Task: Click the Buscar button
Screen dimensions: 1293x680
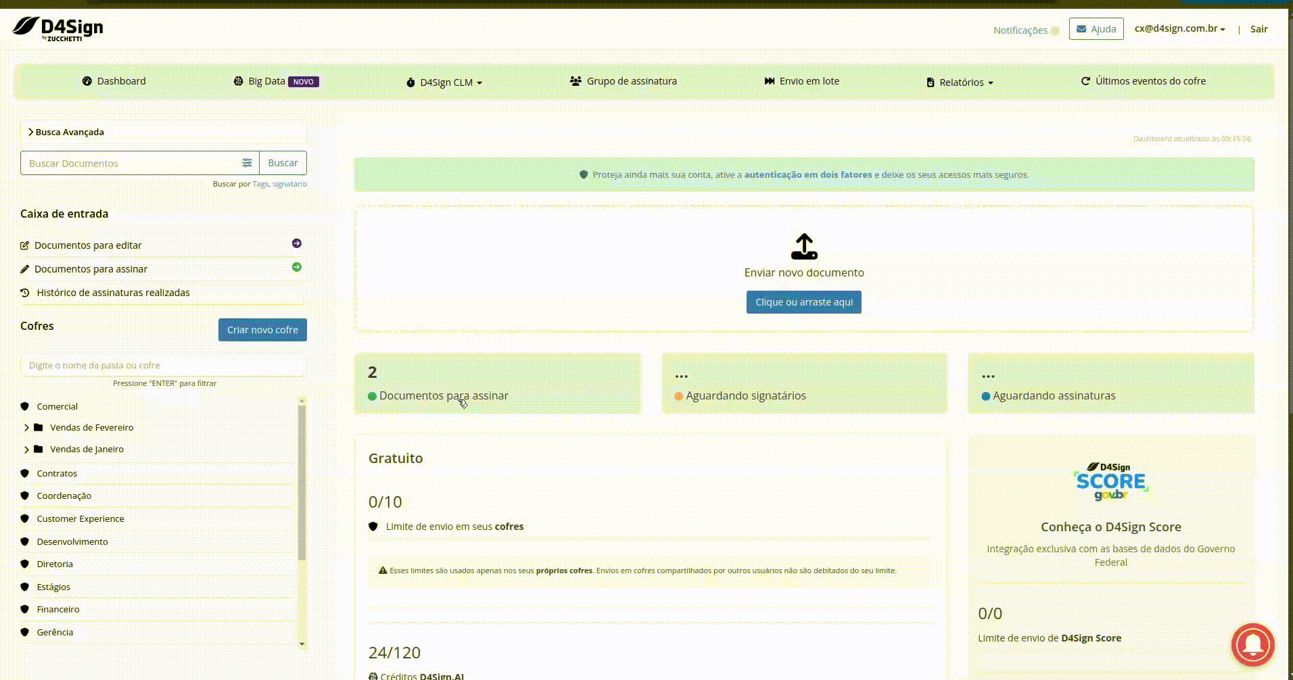Action: (283, 163)
